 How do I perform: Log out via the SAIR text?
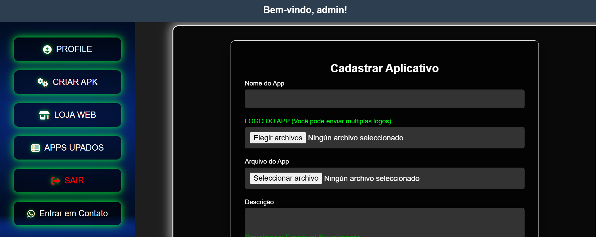[x=74, y=181]
